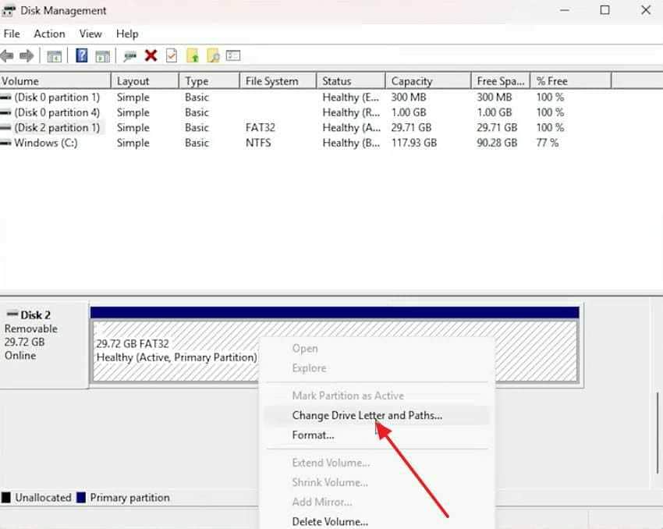This screenshot has height=529, width=663.
Task: Click the Disk 0 partition 1 drive icon
Action: (x=6, y=98)
